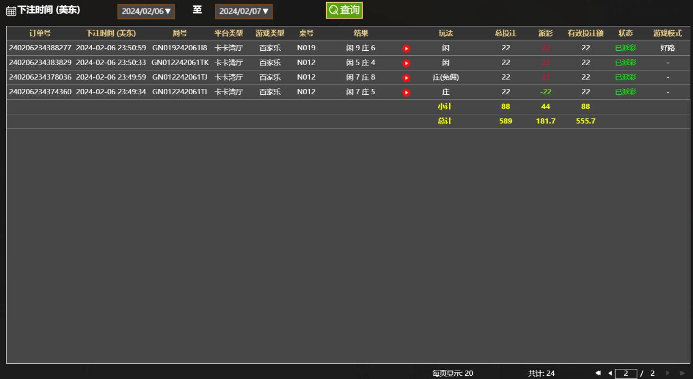Click total bet amount 589
This screenshot has height=379, width=693.
click(x=506, y=121)
